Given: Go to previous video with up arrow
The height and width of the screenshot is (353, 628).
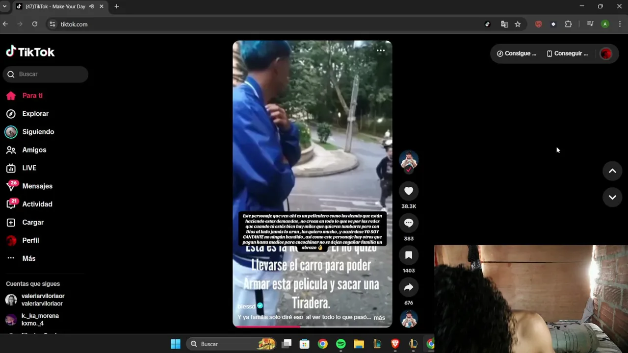Looking at the screenshot, I should coord(612,171).
